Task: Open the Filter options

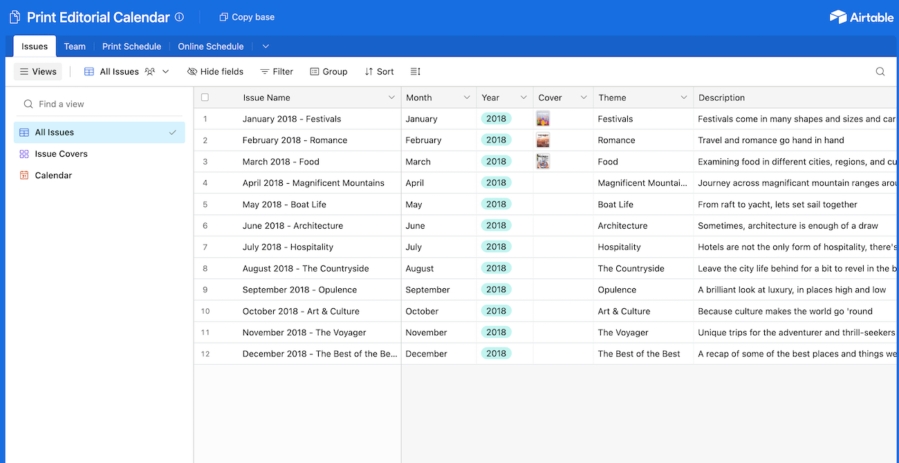Action: tap(277, 71)
